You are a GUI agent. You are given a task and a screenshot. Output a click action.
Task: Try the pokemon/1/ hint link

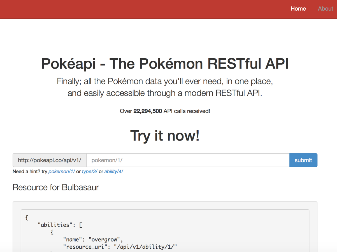tap(62, 172)
